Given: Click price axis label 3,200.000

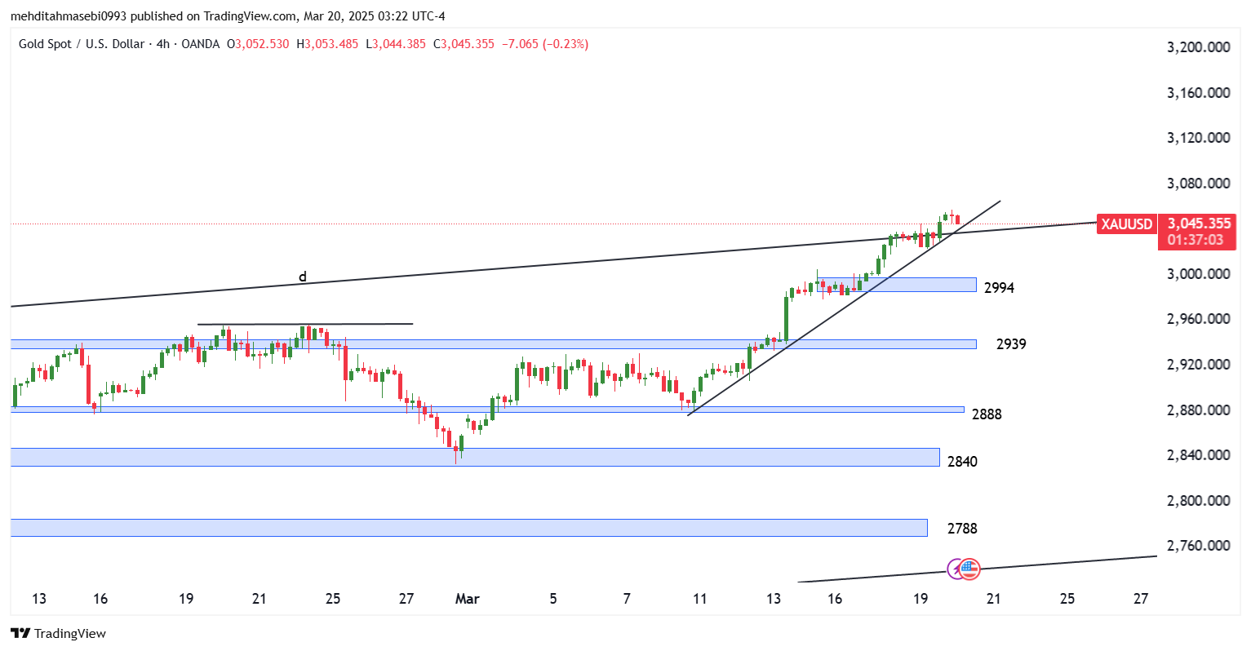Looking at the screenshot, I should coord(1199,47).
